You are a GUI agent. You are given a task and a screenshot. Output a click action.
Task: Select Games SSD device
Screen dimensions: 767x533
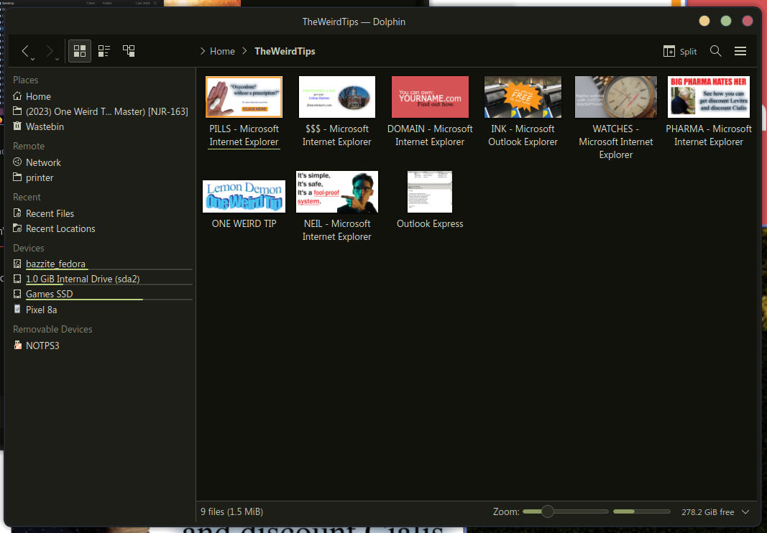[x=102, y=295]
